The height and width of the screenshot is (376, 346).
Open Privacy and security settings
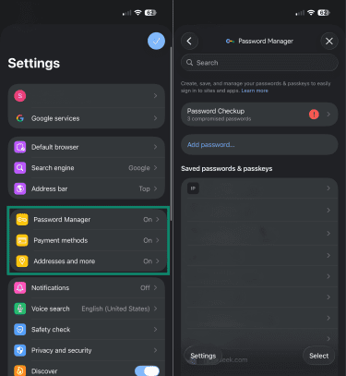click(87, 350)
